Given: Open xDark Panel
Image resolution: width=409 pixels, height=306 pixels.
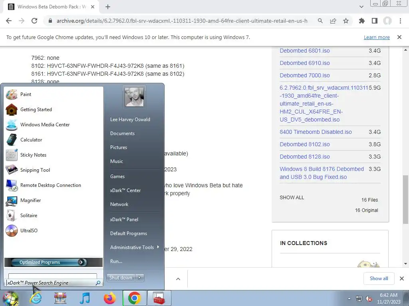Looking at the screenshot, I should click(124, 220).
